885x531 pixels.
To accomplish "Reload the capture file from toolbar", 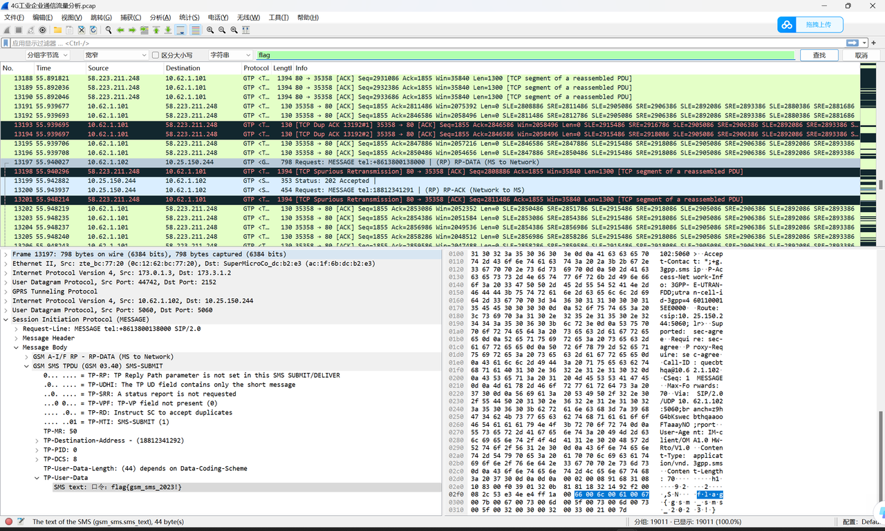I will click(x=93, y=30).
